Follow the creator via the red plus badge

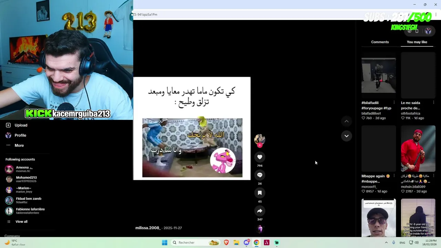[260, 145]
